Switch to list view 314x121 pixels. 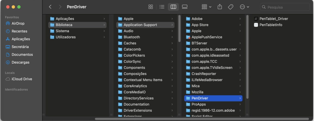(162, 7)
